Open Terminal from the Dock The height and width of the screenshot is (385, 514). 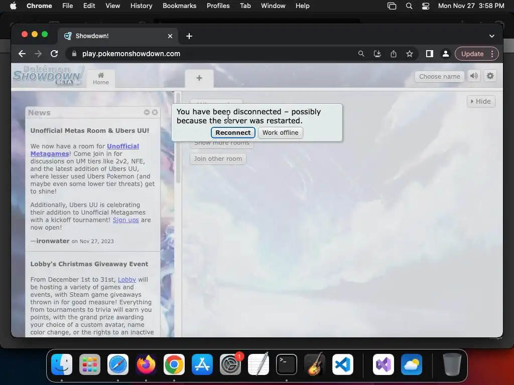[x=287, y=364]
